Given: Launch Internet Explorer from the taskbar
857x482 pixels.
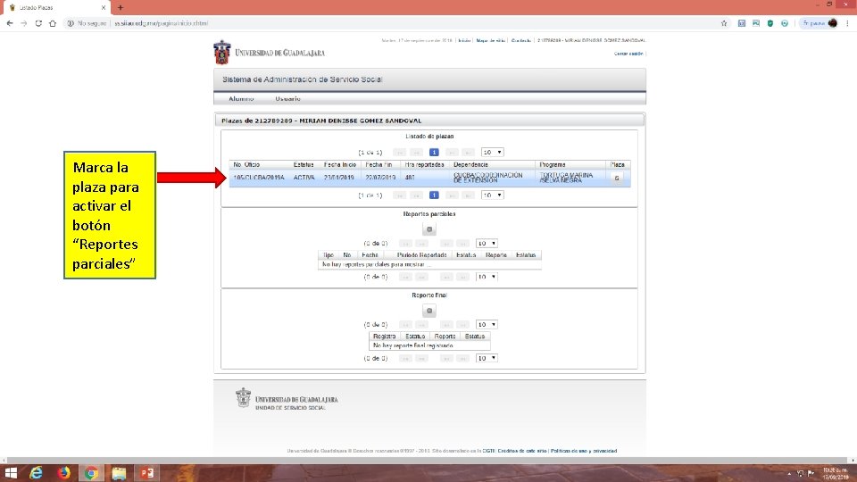Looking at the screenshot, I should [x=36, y=473].
